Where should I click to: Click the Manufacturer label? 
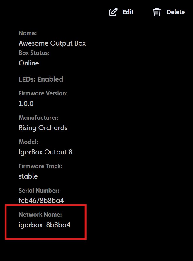[38, 117]
